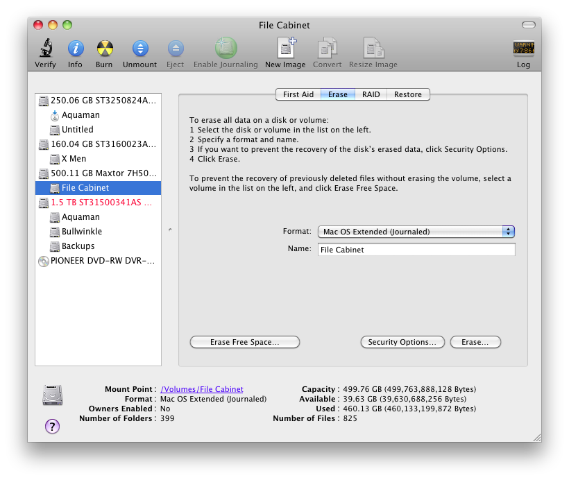Select the File Cabinet volume in sidebar
Screen dimensions: 569x480
[98, 187]
